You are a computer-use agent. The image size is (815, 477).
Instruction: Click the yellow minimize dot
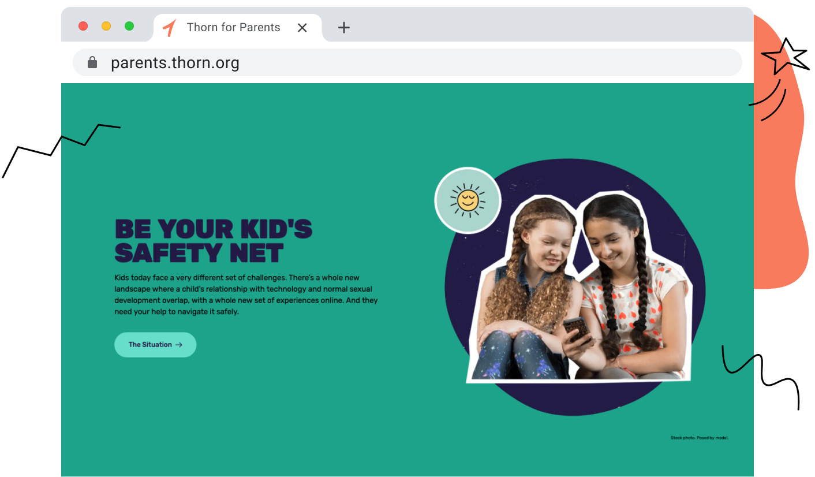pos(106,26)
